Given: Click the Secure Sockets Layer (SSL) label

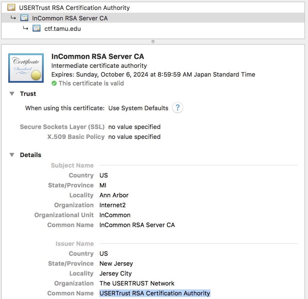Looking at the screenshot, I should [62, 127].
